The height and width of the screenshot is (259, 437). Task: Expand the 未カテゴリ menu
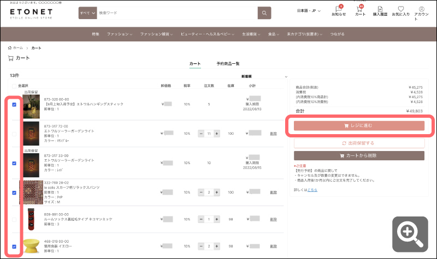tap(305, 34)
